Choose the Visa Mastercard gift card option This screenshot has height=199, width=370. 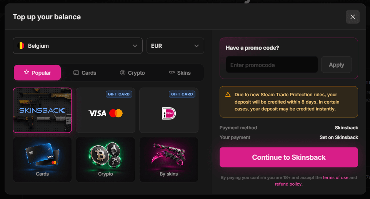pos(105,110)
